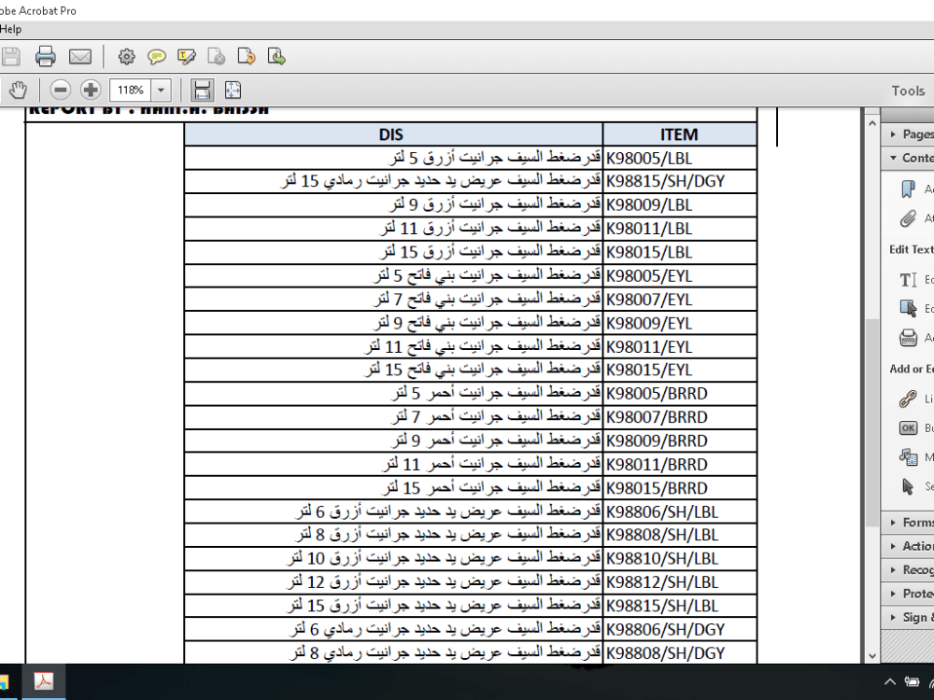934x700 pixels.
Task: Send file by email envelope icon
Action: (79, 57)
